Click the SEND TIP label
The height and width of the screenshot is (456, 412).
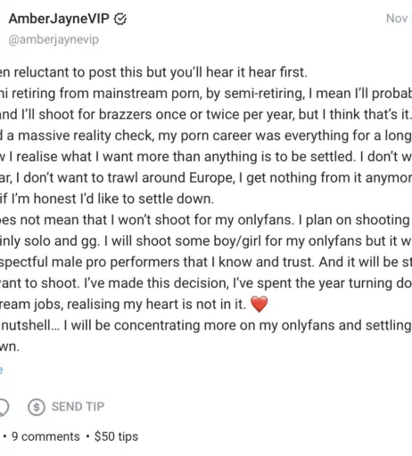pyautogui.click(x=78, y=407)
